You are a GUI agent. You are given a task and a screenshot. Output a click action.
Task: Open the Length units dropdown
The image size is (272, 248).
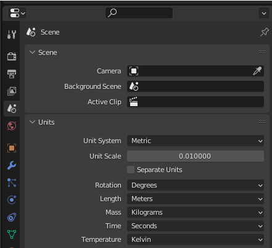[196, 199]
